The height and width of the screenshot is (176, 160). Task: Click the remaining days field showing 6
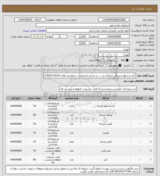60,37
